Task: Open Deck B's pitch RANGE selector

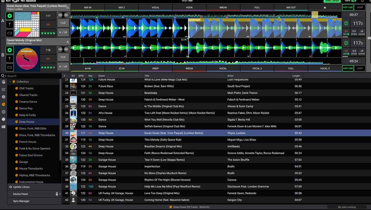Action: click(362, 52)
